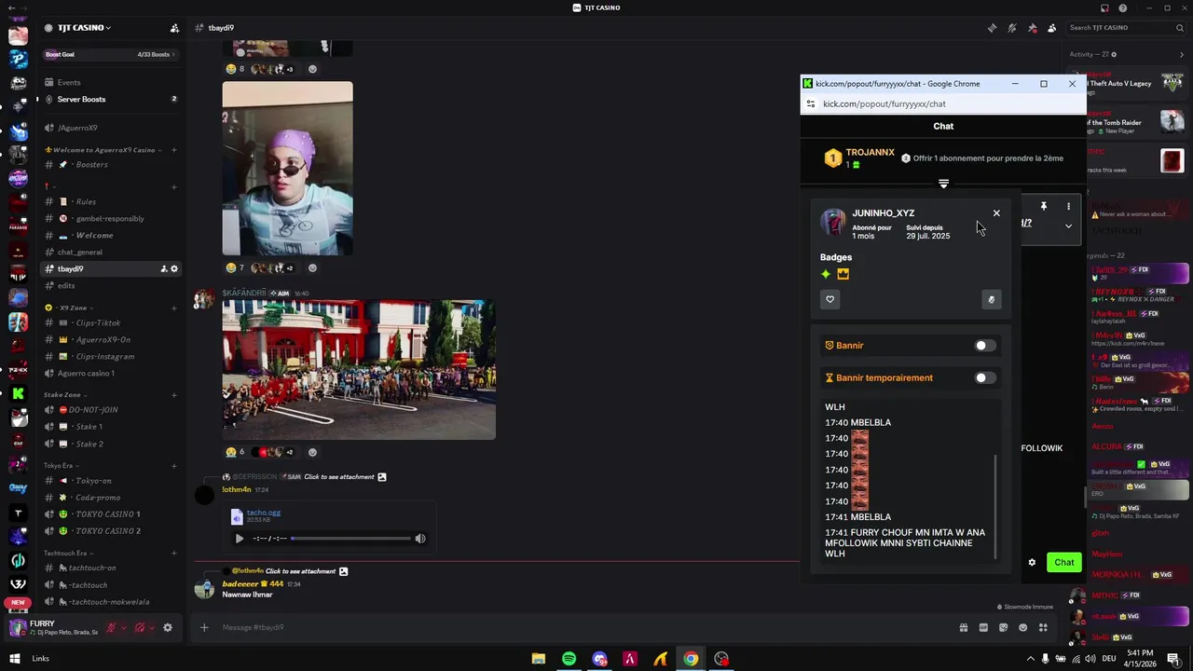Image resolution: width=1193 pixels, height=671 pixels.
Task: Click the invite people icon beside server name
Action: tap(174, 28)
